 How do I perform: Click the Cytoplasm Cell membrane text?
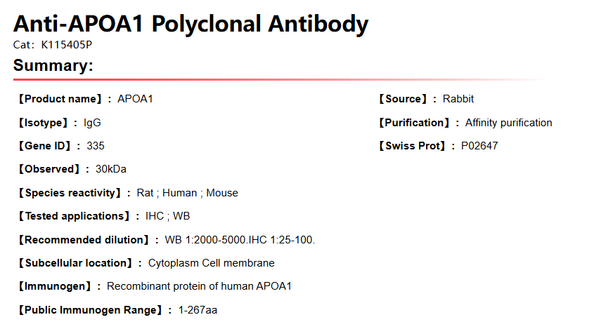point(211,263)
